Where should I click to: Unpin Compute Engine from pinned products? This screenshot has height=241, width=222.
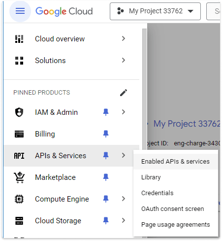pyautogui.click(x=106, y=199)
